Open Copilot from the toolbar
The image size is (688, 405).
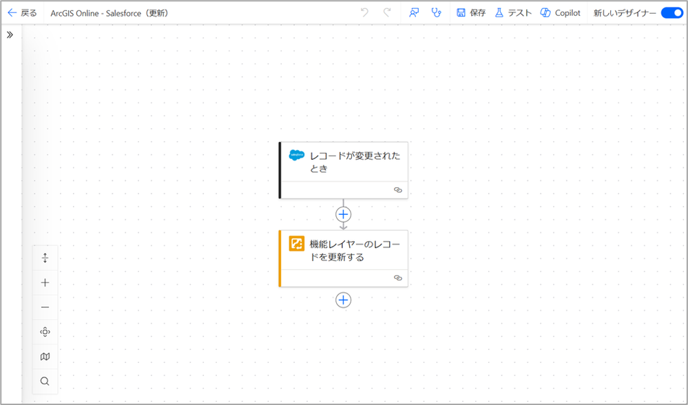click(560, 12)
